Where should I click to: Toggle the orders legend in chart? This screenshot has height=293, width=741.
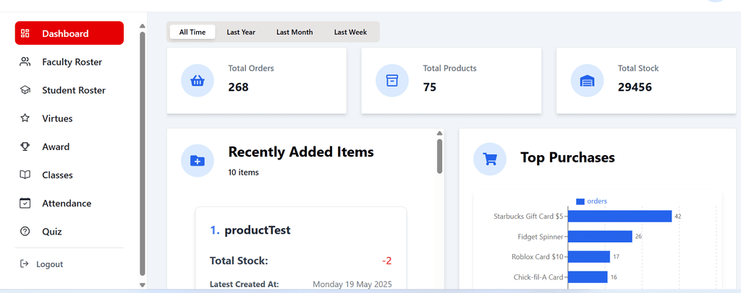pyautogui.click(x=592, y=201)
